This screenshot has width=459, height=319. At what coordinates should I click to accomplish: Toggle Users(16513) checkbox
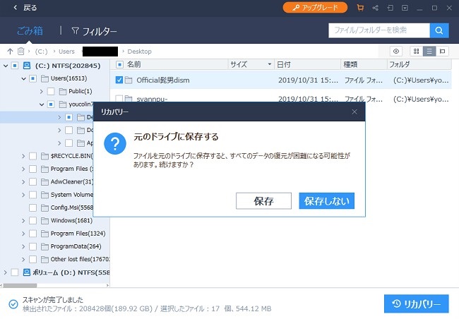pyautogui.click(x=32, y=78)
